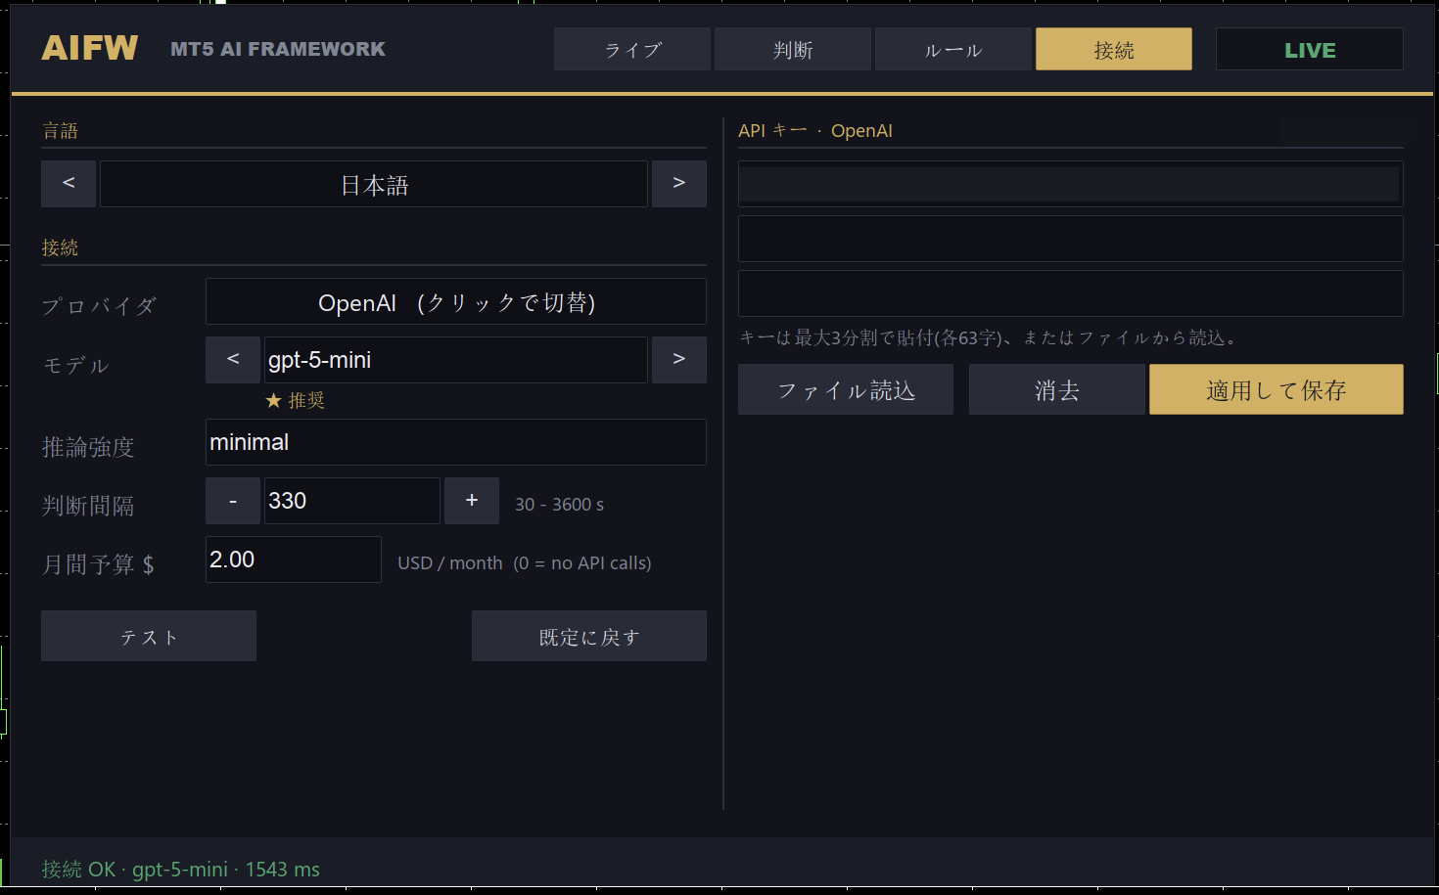Click the monthly budget field showing 2.00
Image resolution: width=1439 pixels, height=895 pixels.
(x=294, y=559)
